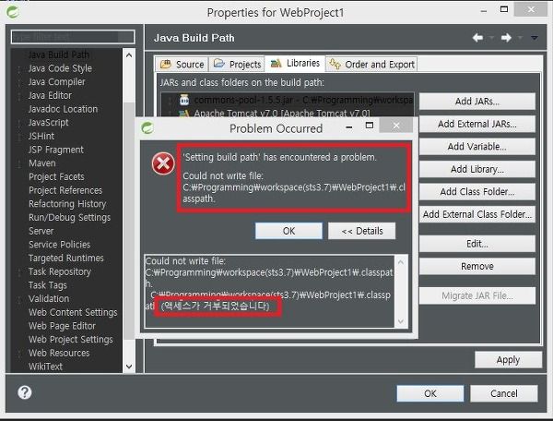Maximize the Problem Occurred dialog
The height and width of the screenshot is (421, 553).
tap(370, 126)
